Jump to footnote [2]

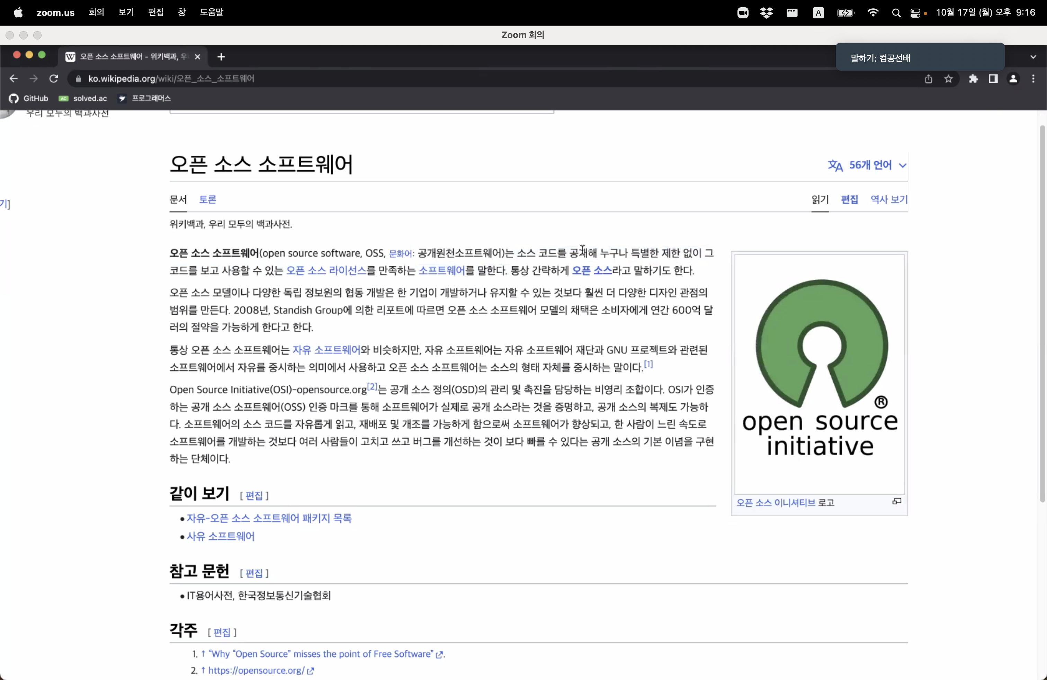[372, 386]
